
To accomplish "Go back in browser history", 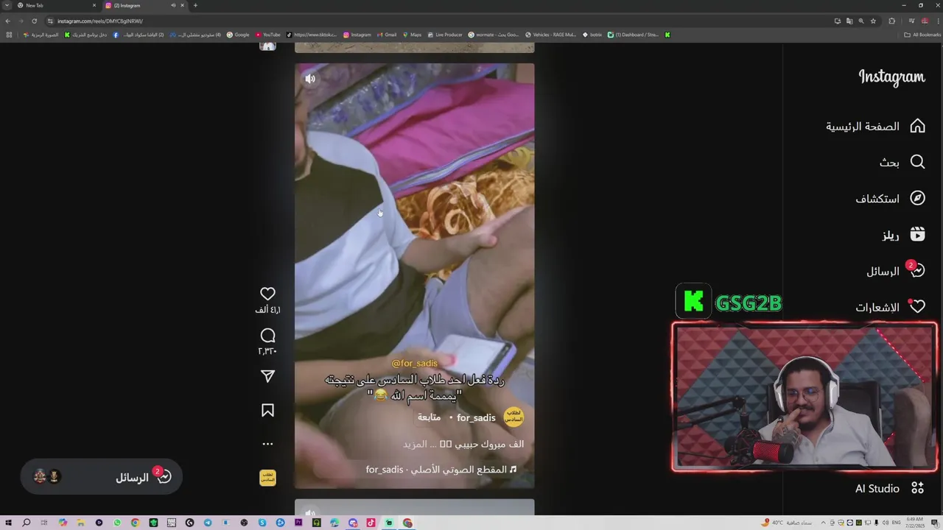I will [x=7, y=21].
